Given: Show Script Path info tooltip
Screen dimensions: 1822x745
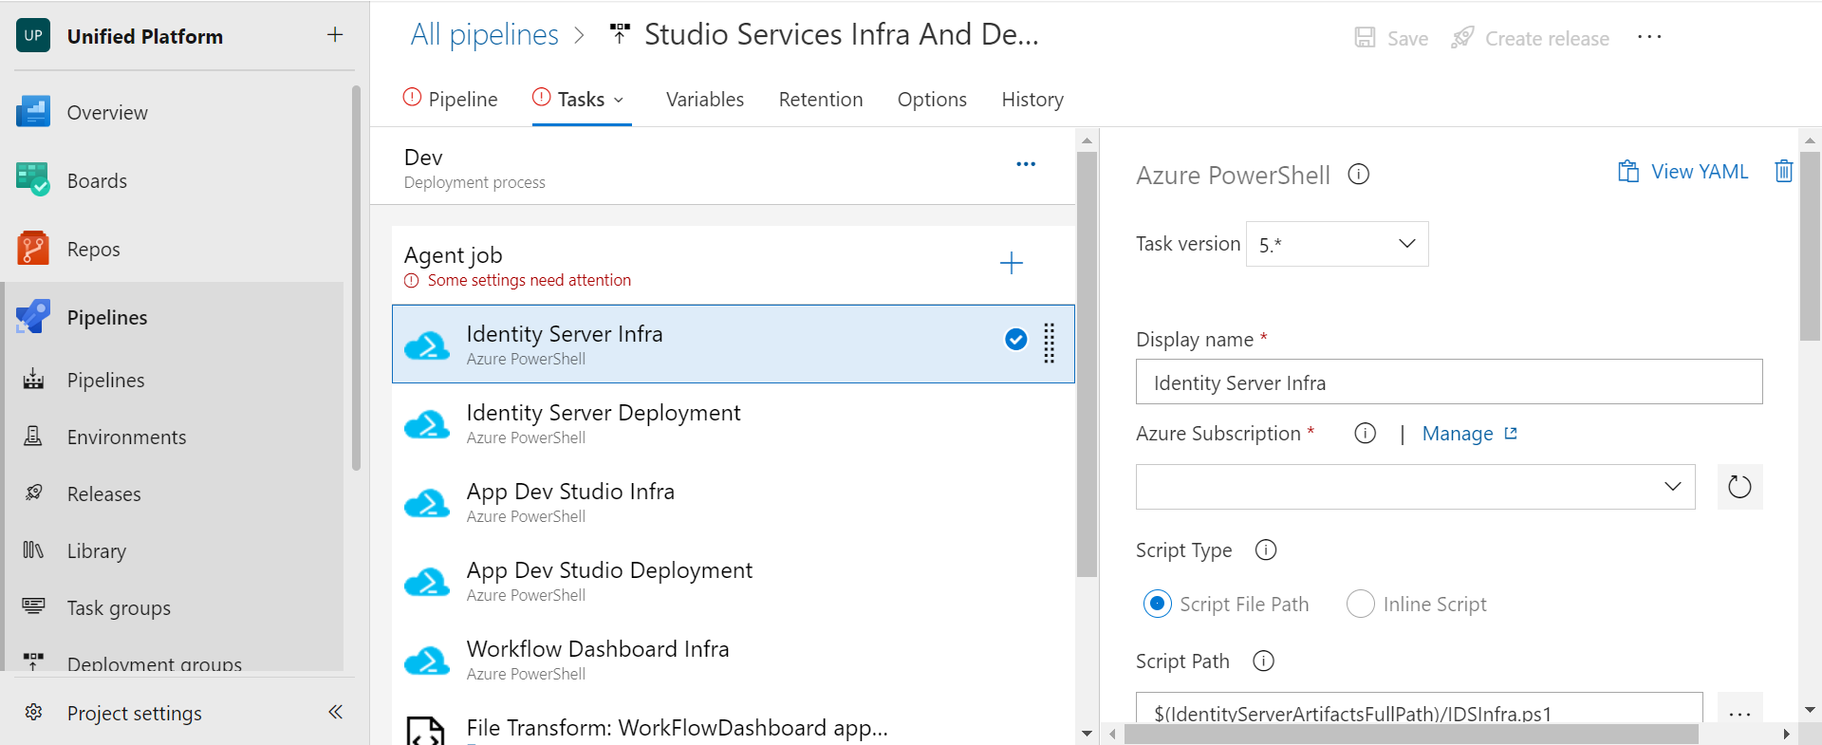Looking at the screenshot, I should (1264, 661).
